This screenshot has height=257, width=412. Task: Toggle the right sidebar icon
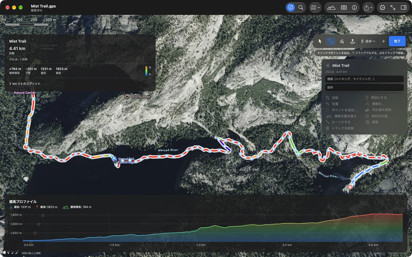point(404,7)
